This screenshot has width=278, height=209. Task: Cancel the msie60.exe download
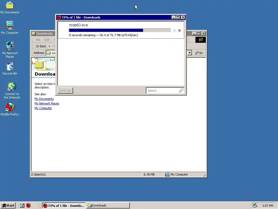point(179,30)
